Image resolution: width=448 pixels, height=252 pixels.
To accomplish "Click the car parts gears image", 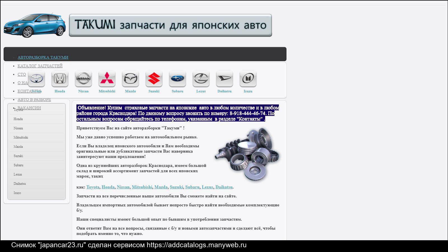I will [x=248, y=154].
